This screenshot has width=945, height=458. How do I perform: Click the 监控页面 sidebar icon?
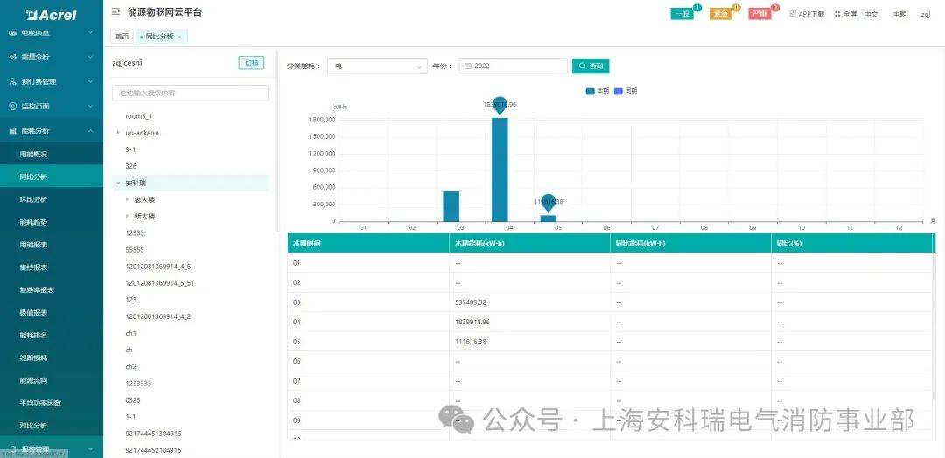(x=12, y=106)
